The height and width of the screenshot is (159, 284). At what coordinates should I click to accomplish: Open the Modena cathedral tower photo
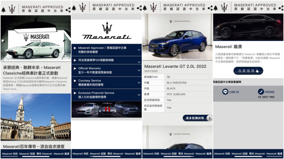(36, 117)
